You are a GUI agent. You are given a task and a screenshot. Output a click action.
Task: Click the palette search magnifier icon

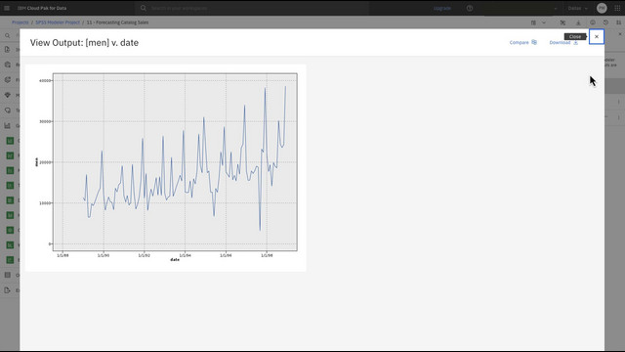7,35
